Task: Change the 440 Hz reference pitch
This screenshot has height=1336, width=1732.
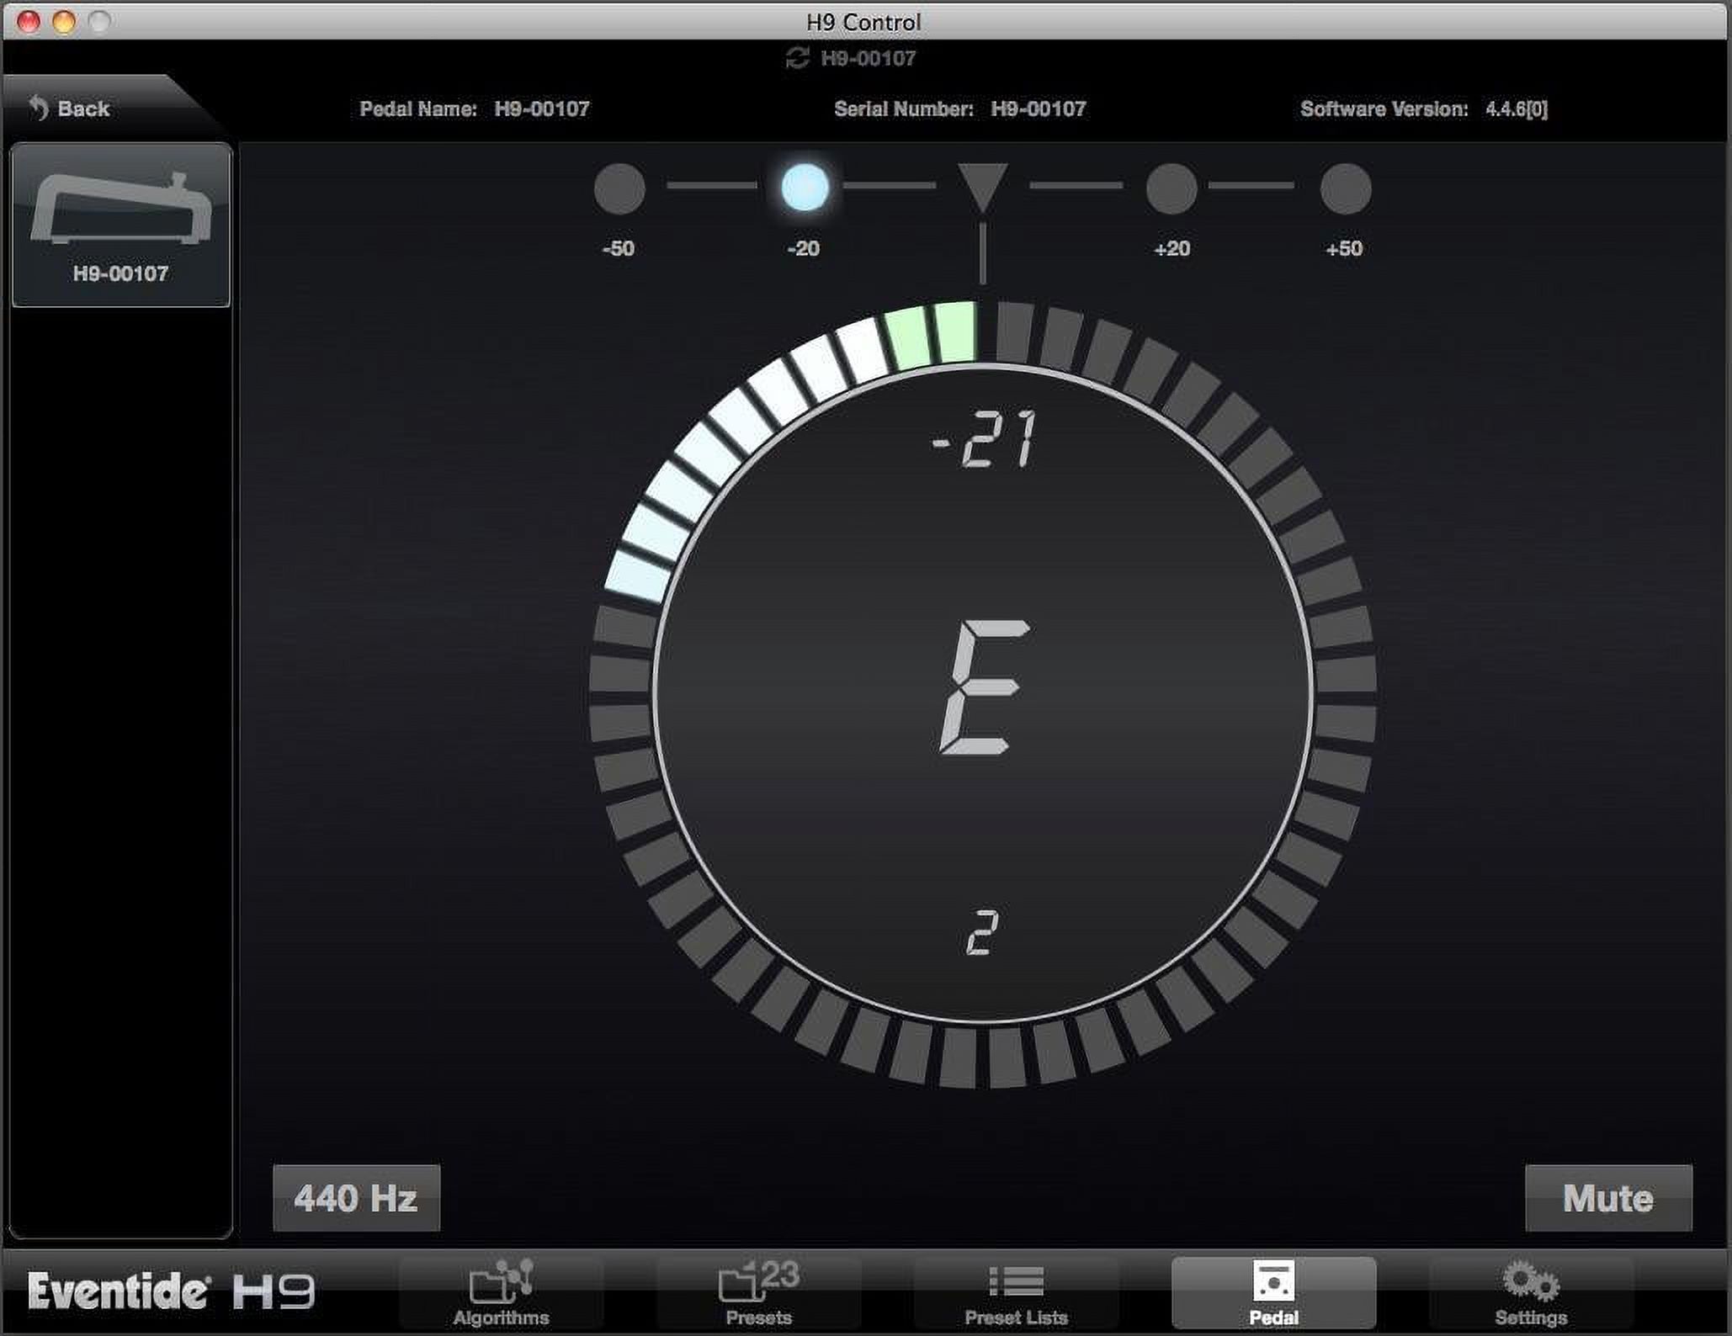Action: pos(356,1198)
